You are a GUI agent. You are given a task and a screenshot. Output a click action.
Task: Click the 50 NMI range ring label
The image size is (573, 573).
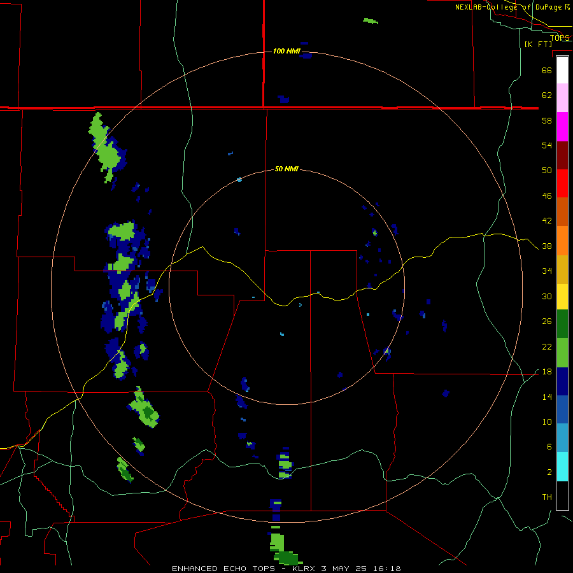tap(286, 169)
